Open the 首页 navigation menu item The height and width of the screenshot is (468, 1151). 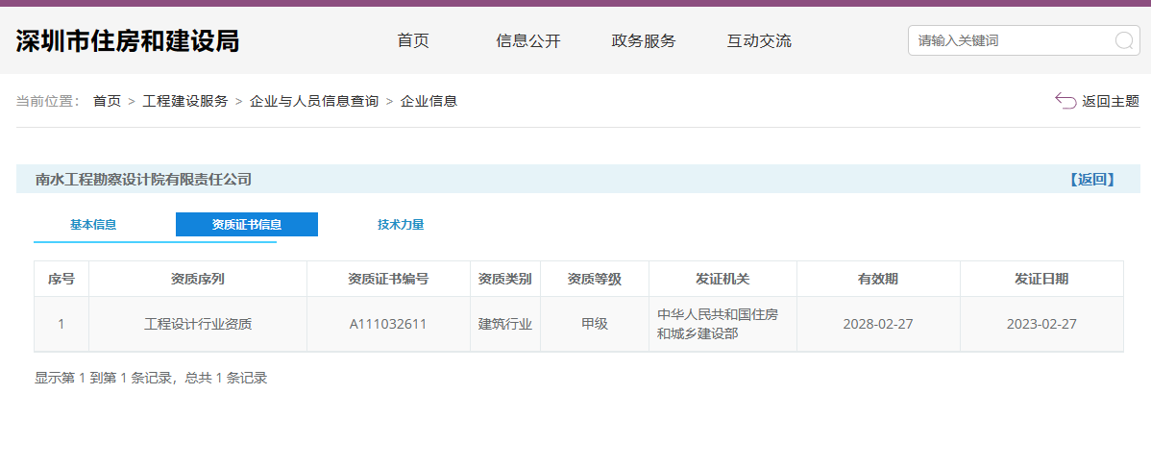413,40
